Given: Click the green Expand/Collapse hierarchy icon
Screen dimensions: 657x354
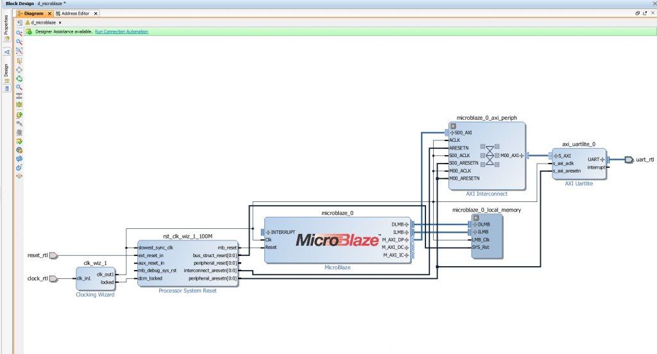Looking at the screenshot, I should coord(19,105).
